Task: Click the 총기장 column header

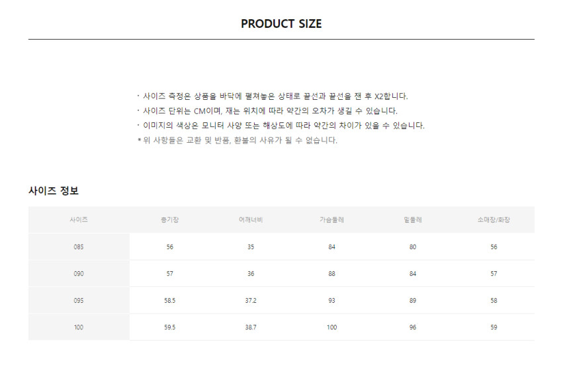Action: pos(170,220)
